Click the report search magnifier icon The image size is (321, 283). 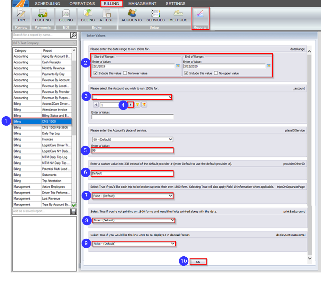pos(73,35)
